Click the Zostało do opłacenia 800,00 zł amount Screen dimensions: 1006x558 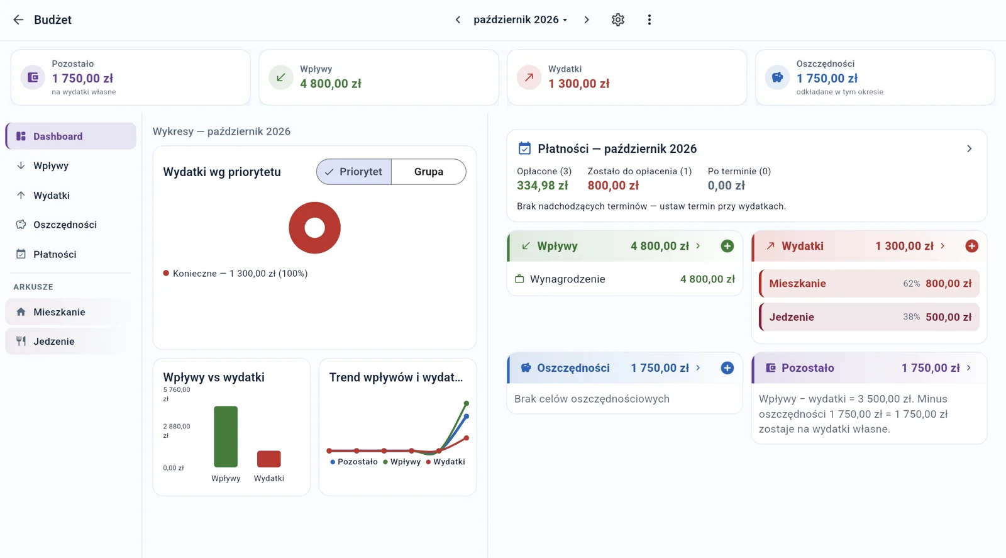pyautogui.click(x=613, y=186)
